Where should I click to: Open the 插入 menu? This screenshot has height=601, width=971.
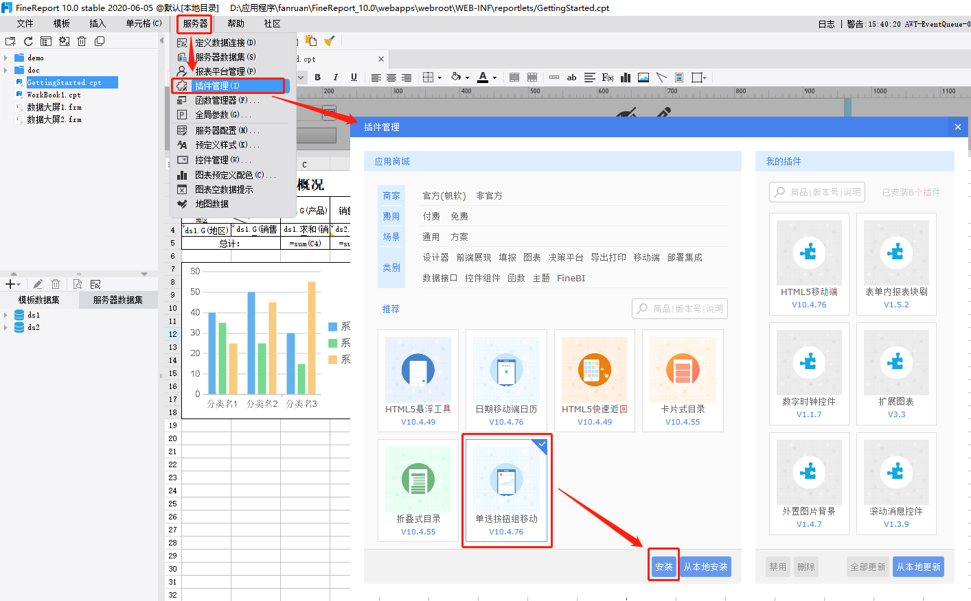pos(98,23)
